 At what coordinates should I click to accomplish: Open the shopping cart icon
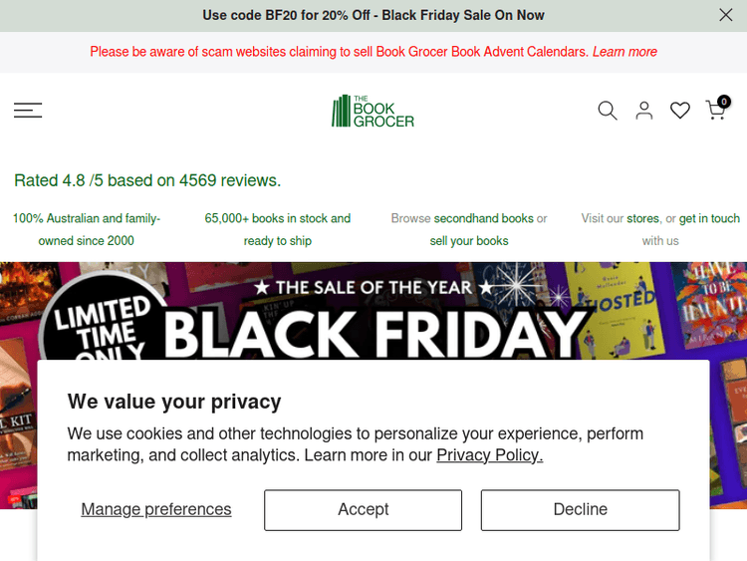716,111
